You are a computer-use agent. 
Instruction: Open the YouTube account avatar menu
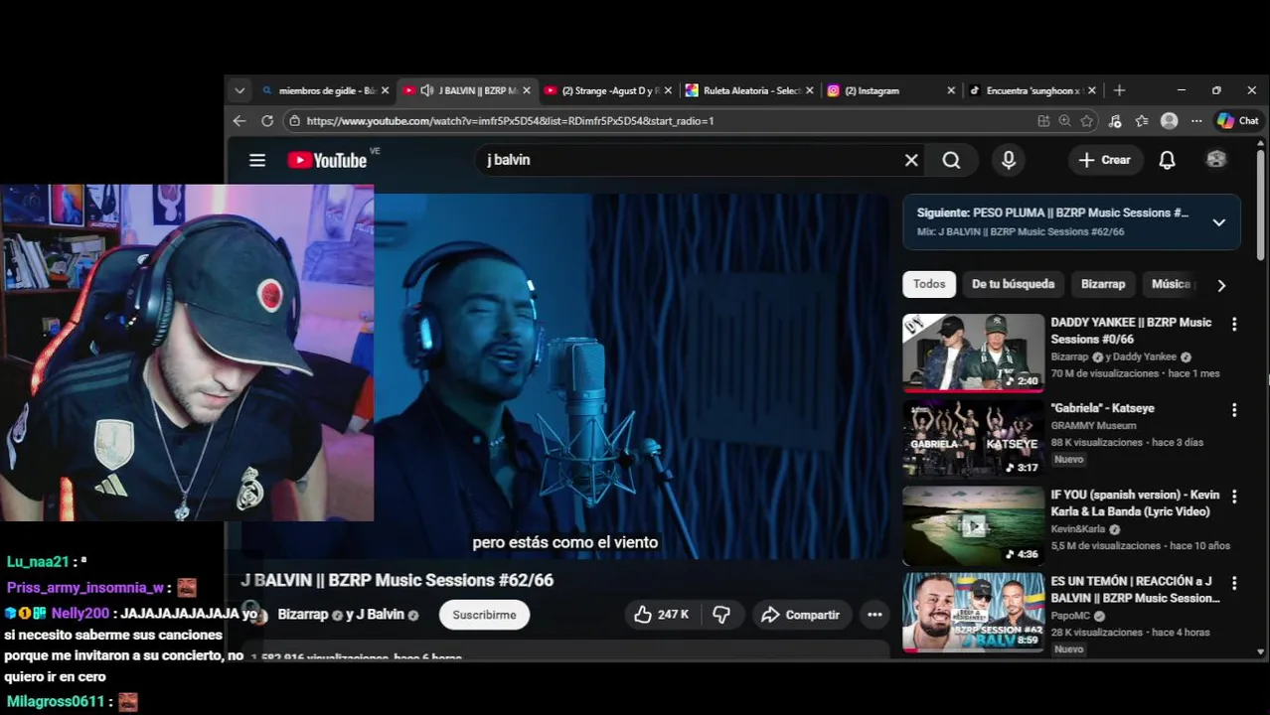(x=1216, y=160)
